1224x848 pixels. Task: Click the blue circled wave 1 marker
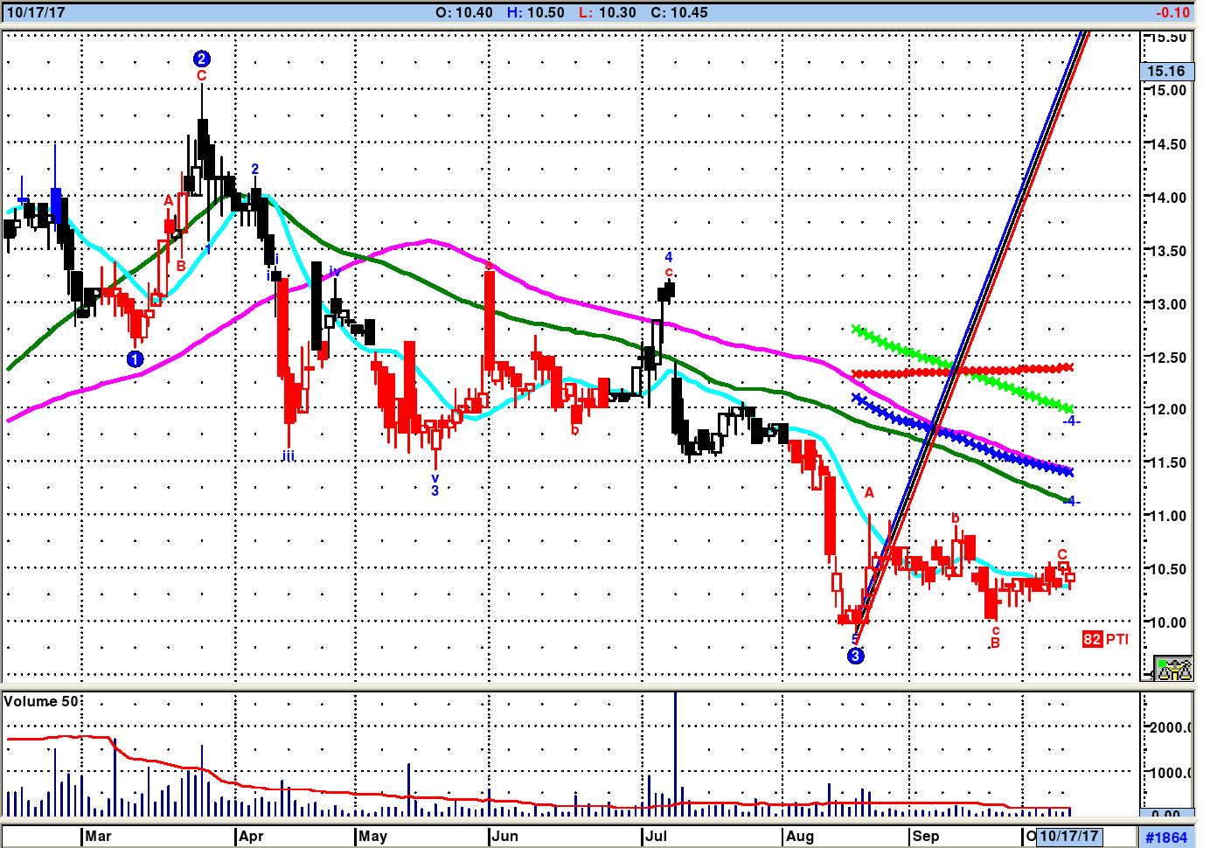click(x=135, y=359)
